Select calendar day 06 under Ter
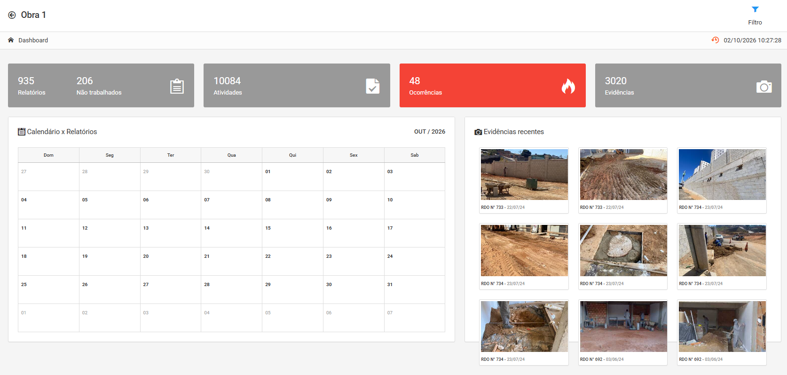Viewport: 787px width, 375px height. [171, 205]
